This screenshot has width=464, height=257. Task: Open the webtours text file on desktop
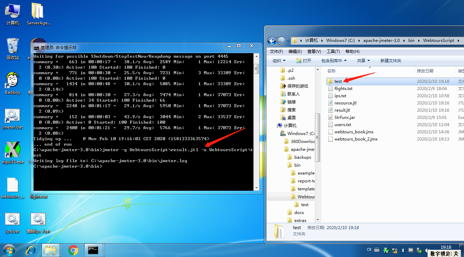(13, 188)
